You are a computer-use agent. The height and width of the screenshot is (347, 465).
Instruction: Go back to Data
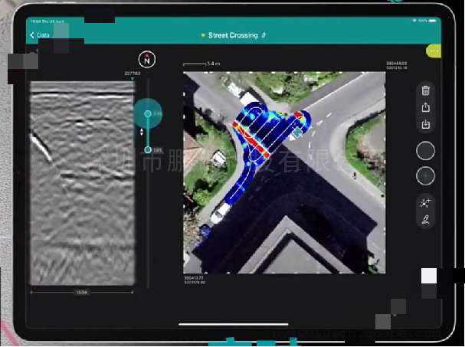pyautogui.click(x=39, y=35)
